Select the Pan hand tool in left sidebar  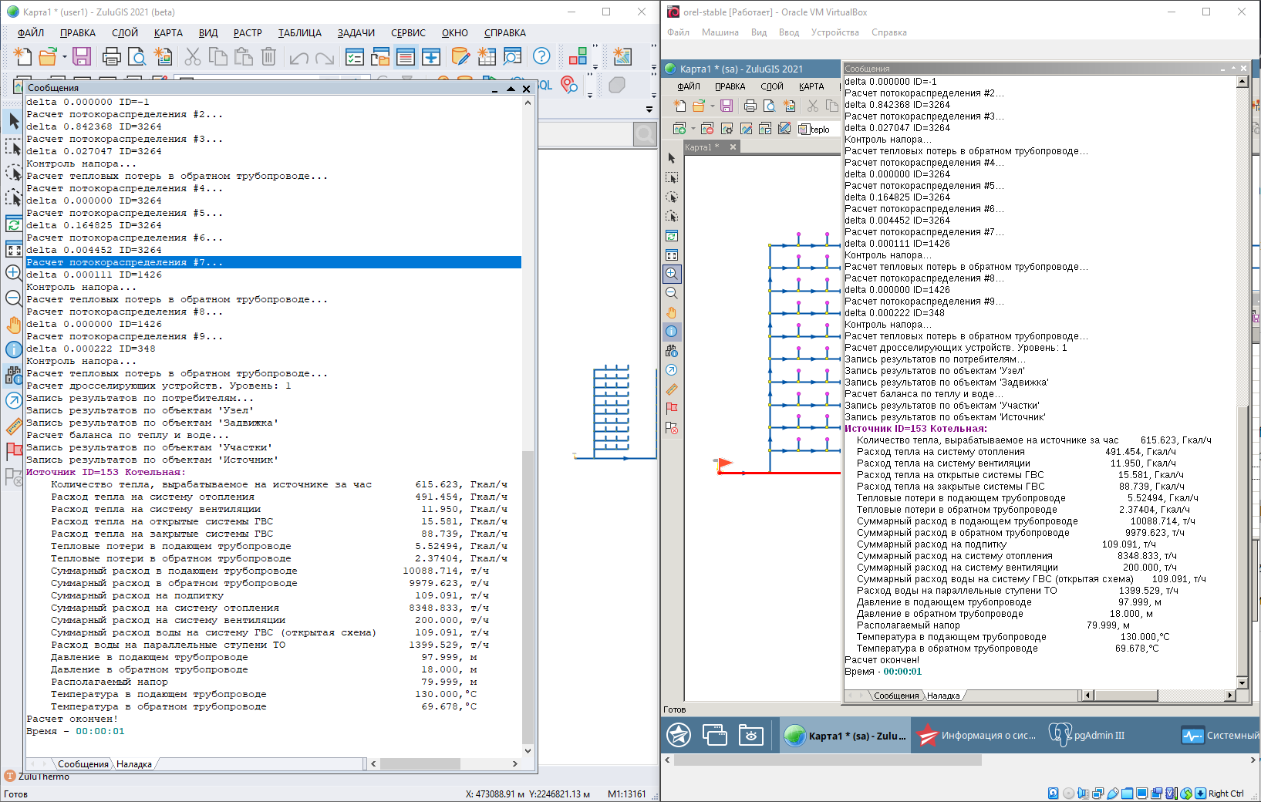click(13, 325)
